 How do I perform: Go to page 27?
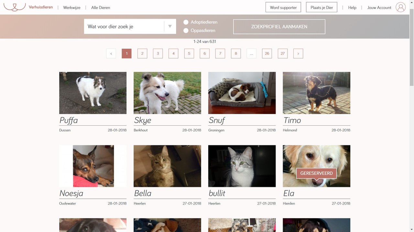pyautogui.click(x=283, y=53)
